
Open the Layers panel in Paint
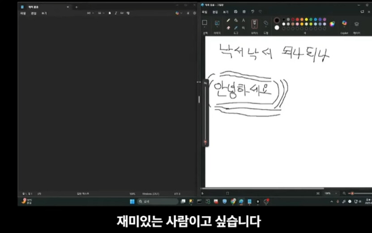pos(357,24)
